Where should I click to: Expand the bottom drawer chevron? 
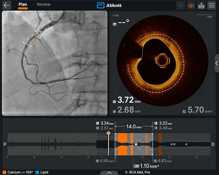[109, 173]
